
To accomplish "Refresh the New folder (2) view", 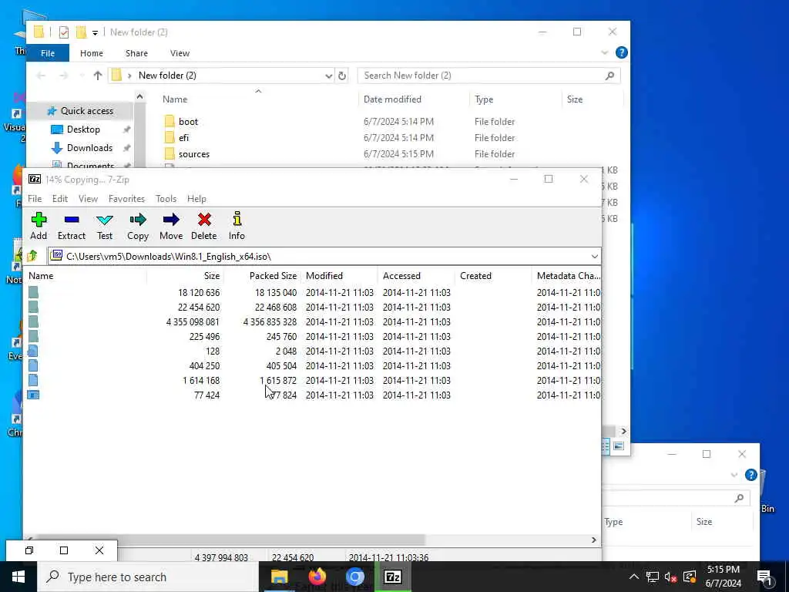I will click(x=342, y=76).
